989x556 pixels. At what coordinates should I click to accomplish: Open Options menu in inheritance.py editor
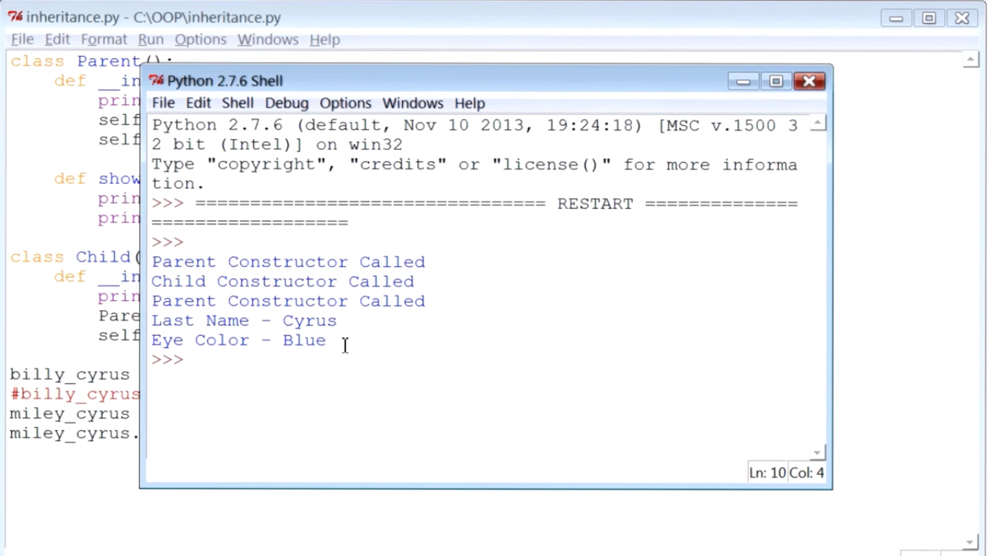(x=201, y=40)
